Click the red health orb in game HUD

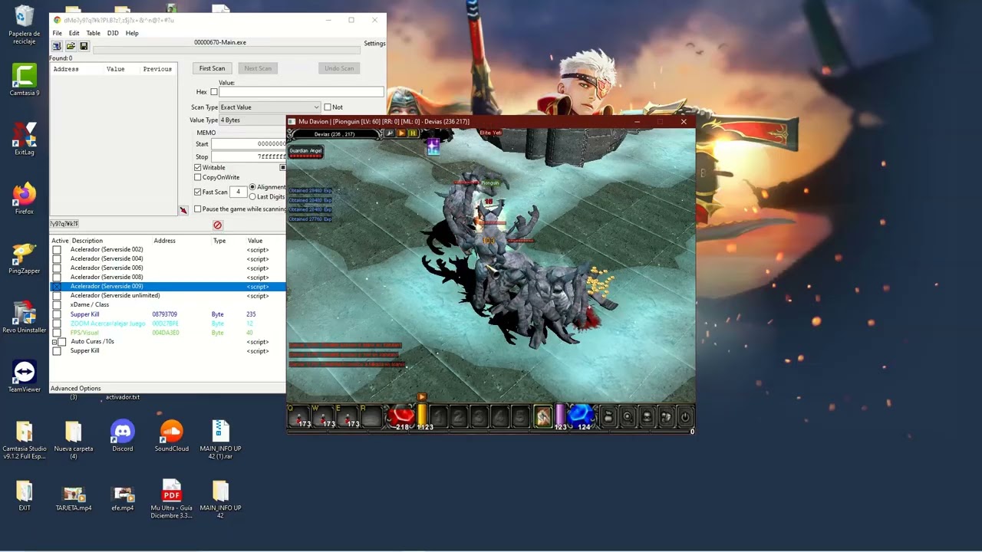click(x=400, y=417)
